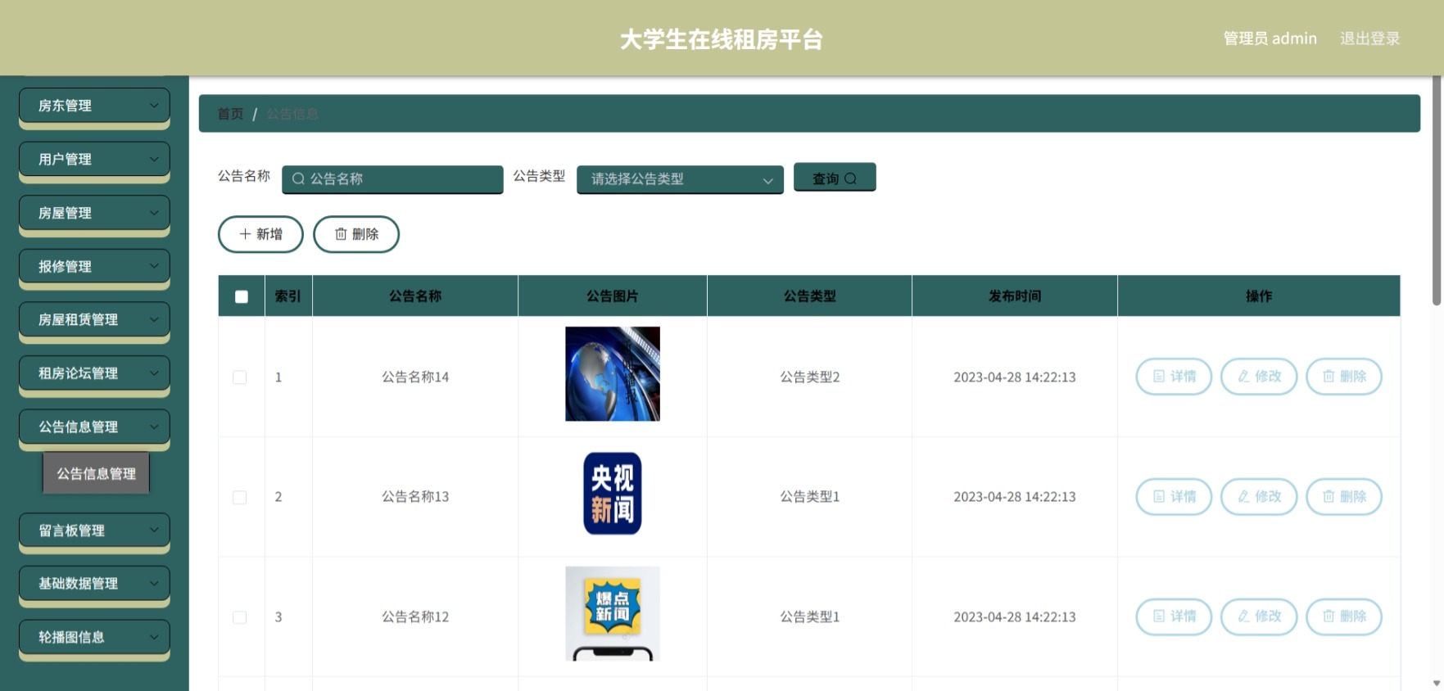The image size is (1444, 691).
Task: Click the search magnifier icon in 公告名称 field
Action: pos(299,178)
